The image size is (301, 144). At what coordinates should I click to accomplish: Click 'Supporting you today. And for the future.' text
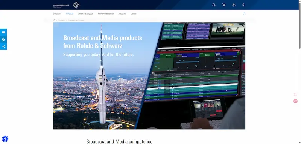[99, 55]
